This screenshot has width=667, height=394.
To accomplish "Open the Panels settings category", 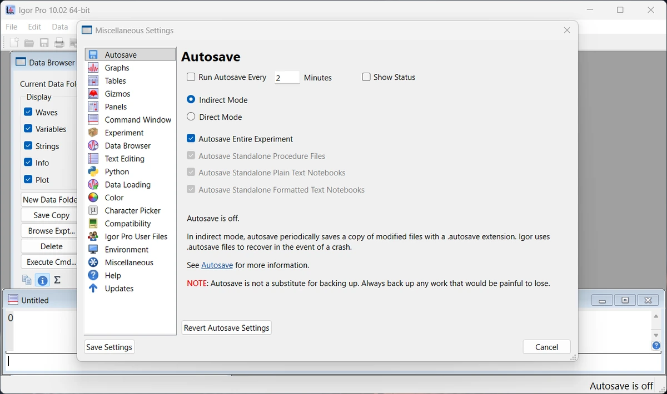I will (x=130, y=107).
